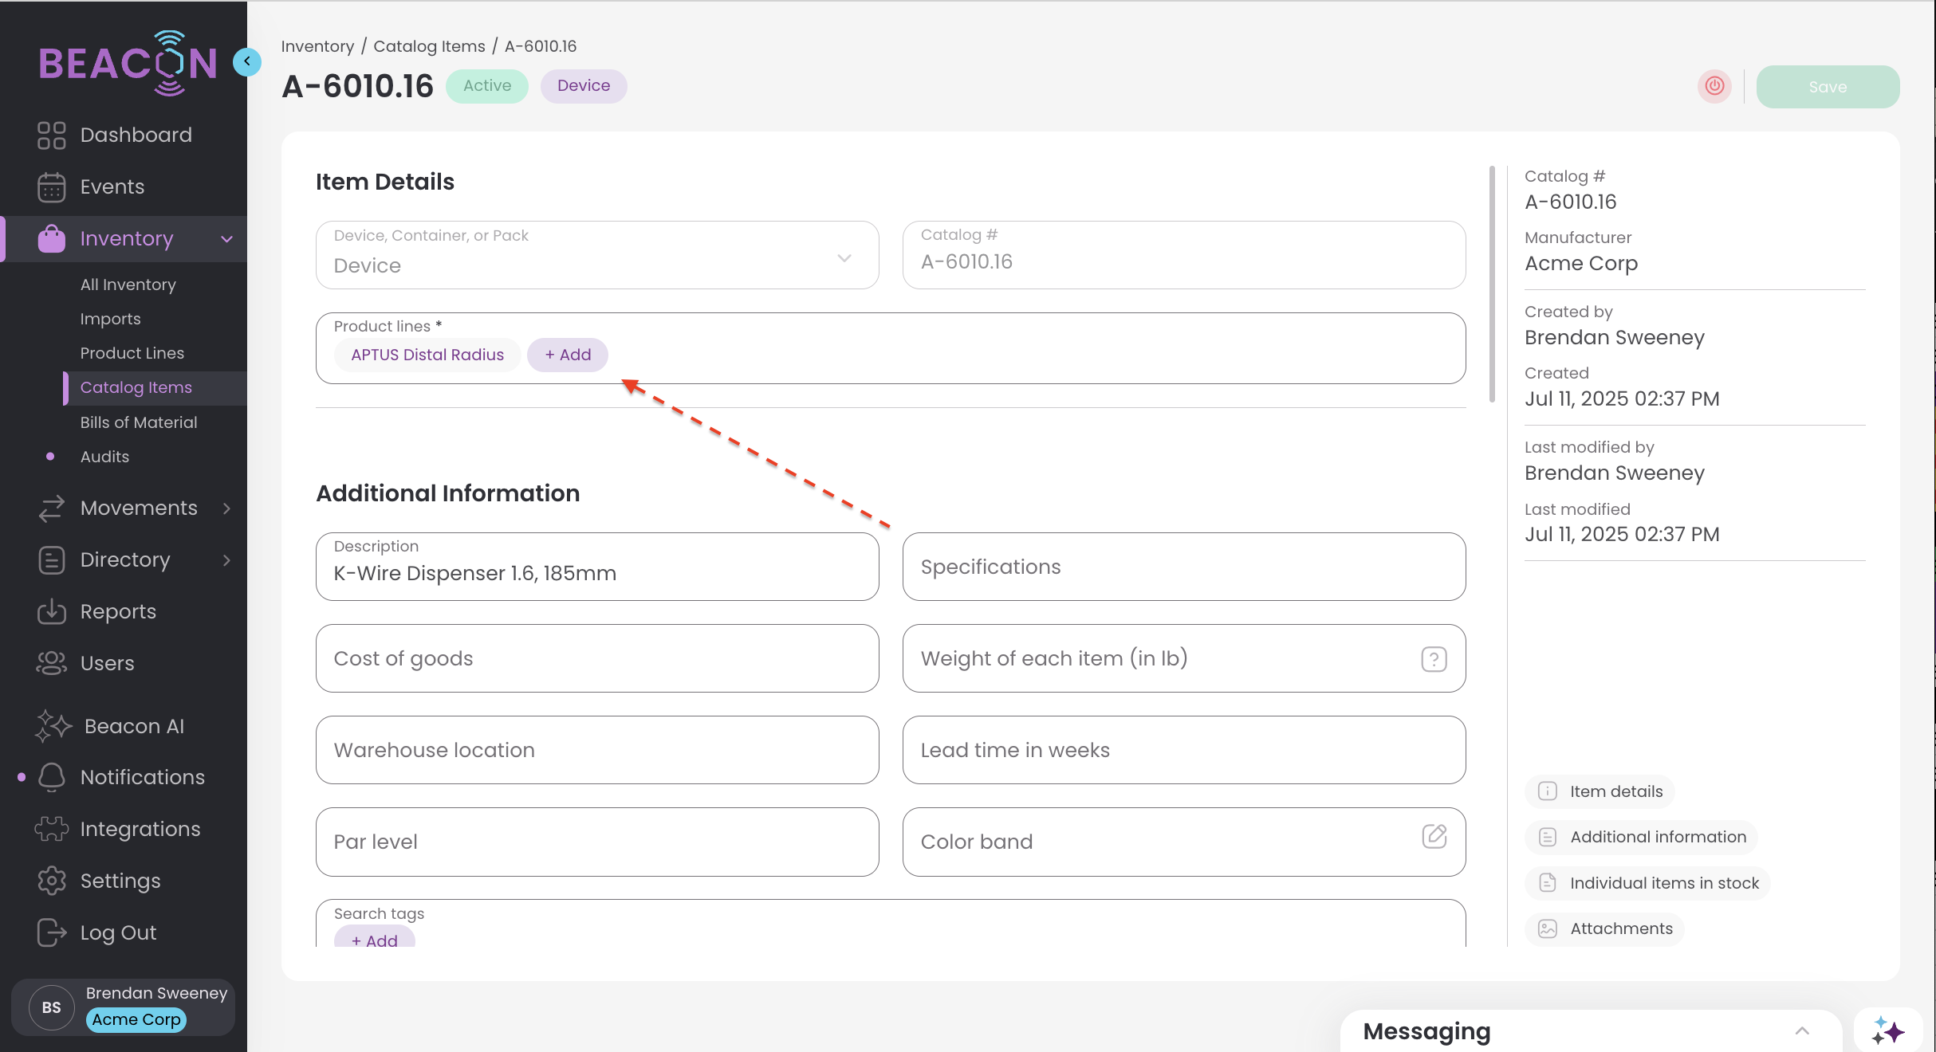Add a product line with + Add

[x=568, y=355]
